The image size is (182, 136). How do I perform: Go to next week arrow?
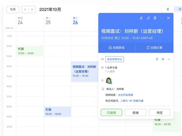tap(32, 9)
